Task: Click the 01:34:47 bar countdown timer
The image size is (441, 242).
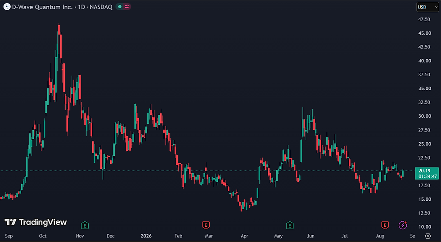Action: pyautogui.click(x=427, y=176)
